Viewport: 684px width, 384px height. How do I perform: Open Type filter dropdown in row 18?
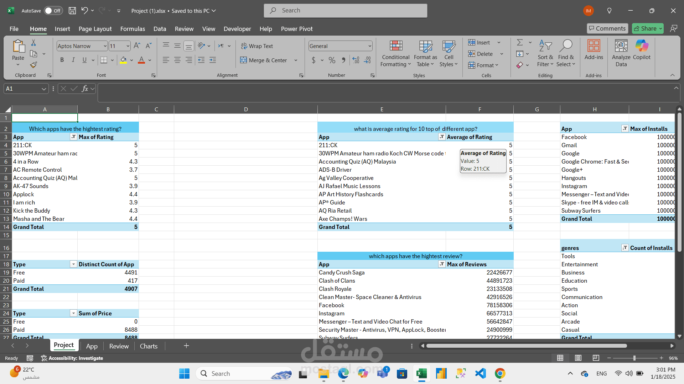(73, 264)
